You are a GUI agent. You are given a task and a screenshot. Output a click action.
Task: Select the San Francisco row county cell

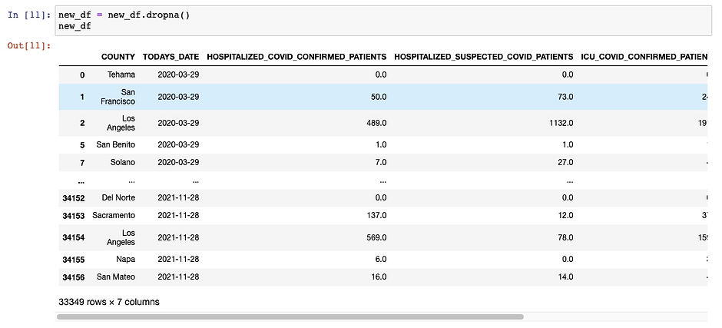(x=118, y=97)
